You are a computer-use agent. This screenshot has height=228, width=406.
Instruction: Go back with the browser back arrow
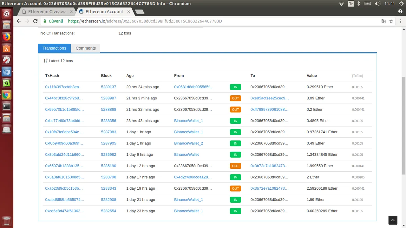pyautogui.click(x=18, y=21)
